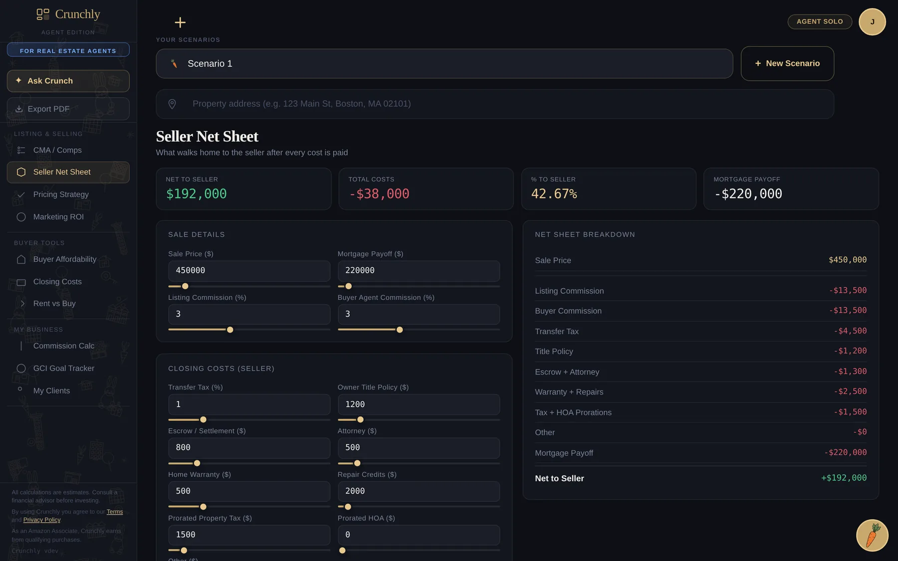Screen dimensions: 898x561
Task: Click the Transfer Tax slider handle
Action: [x=203, y=419]
